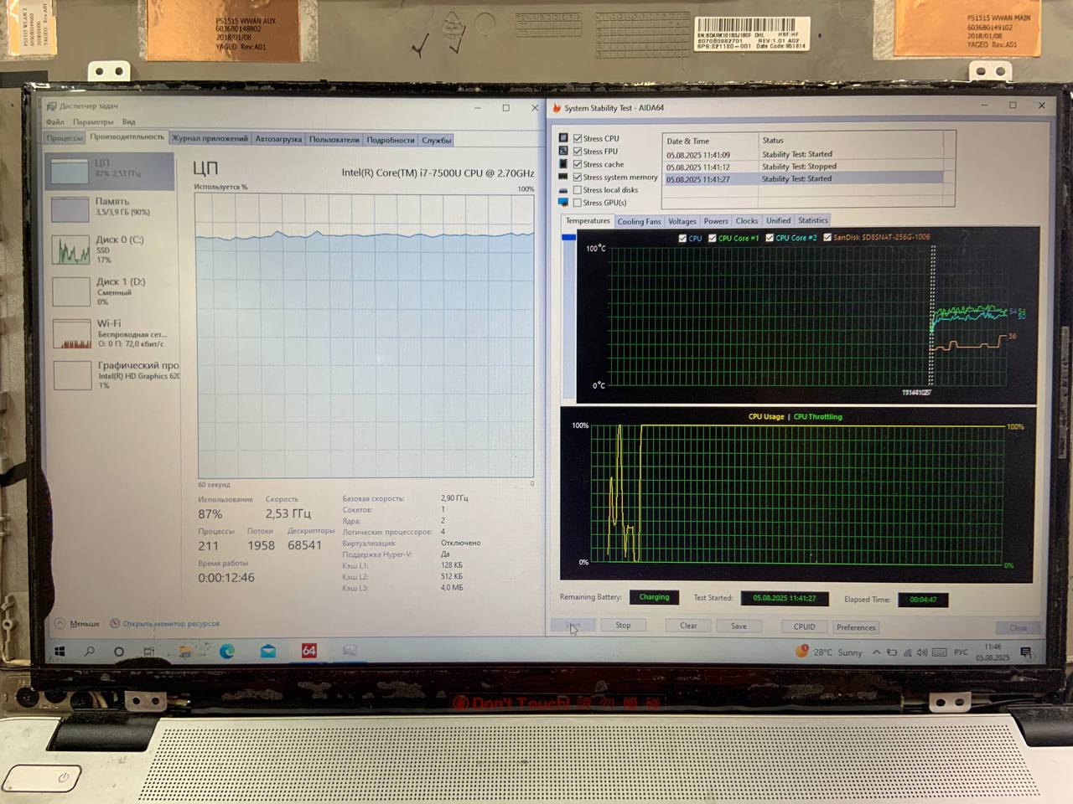
Task: Switch to the Cooling Fans tab
Action: click(639, 222)
